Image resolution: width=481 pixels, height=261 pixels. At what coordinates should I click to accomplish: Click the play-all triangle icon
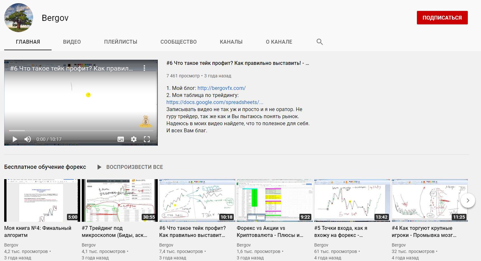pos(99,167)
